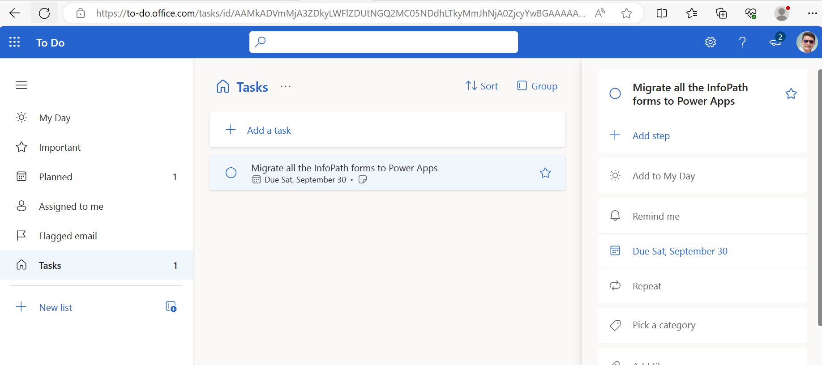
Task: Open the Sort options
Action: (482, 86)
